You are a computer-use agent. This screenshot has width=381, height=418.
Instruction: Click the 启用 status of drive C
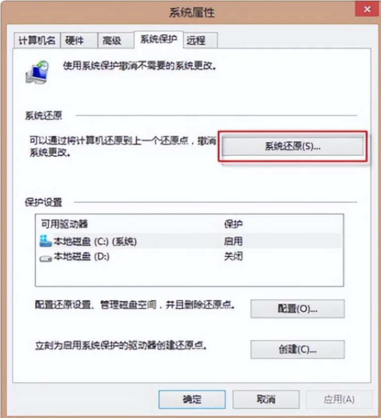click(x=233, y=241)
